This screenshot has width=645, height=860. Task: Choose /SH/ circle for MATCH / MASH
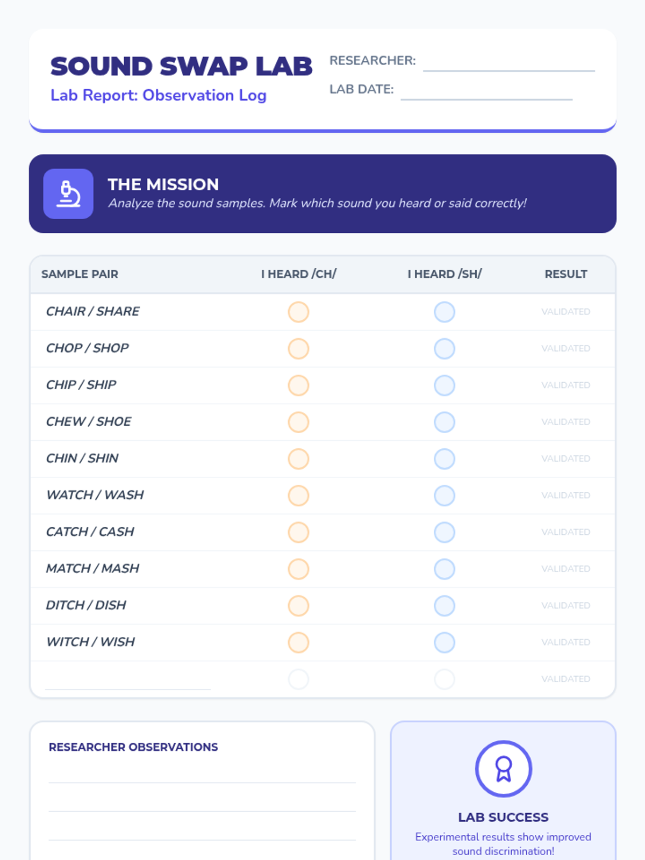[445, 569]
